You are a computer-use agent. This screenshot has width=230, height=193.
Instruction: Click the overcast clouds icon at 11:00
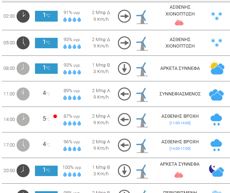(x=216, y=94)
